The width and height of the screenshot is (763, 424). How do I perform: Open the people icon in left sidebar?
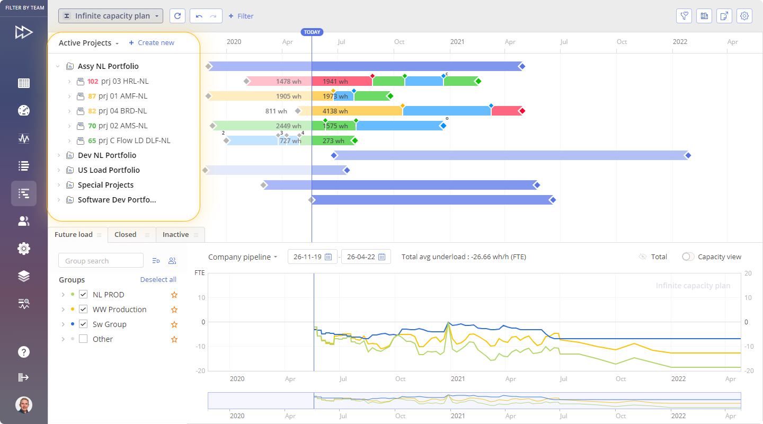coord(24,221)
